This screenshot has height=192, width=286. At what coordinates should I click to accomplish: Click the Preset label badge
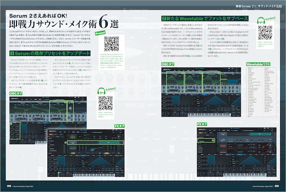click(100, 32)
